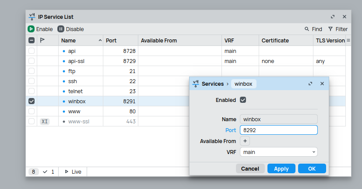Click the Filter funnel icon
Viewport: 362px width, 189px height.
point(330,29)
